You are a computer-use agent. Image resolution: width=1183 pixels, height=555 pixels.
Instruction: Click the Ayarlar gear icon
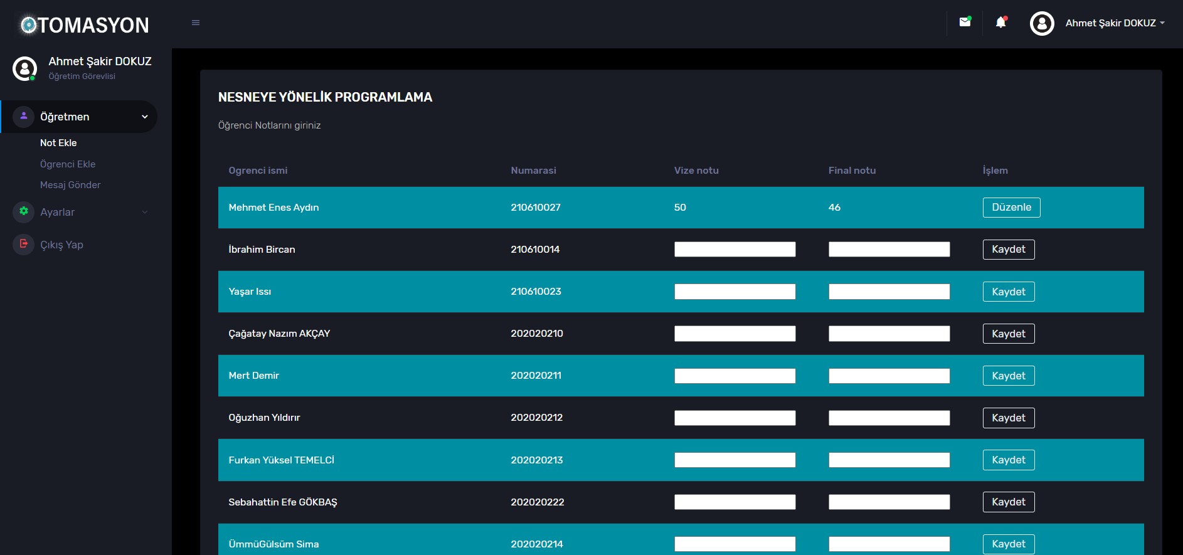pos(24,212)
